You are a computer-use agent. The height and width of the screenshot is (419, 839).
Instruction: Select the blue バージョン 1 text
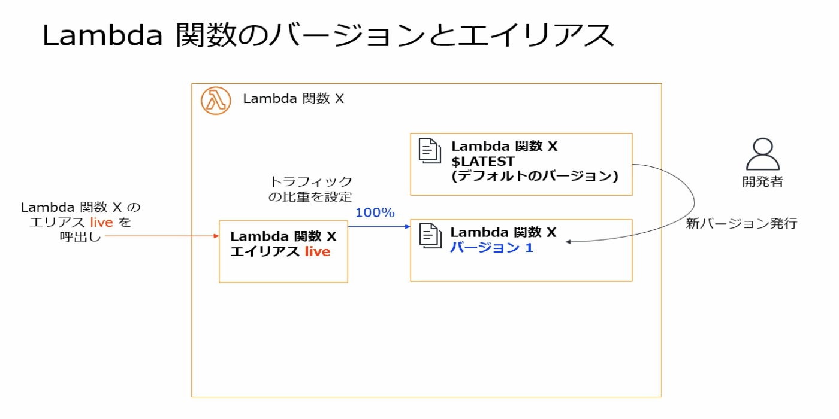click(491, 247)
